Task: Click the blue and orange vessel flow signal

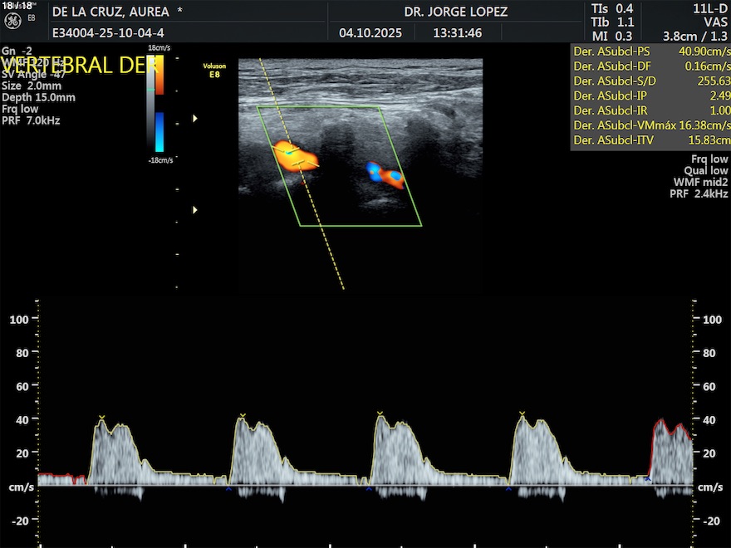Action: (385, 175)
